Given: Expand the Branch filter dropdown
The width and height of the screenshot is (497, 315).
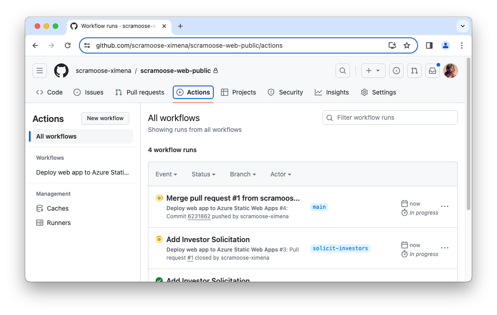Looking at the screenshot, I should 243,174.
